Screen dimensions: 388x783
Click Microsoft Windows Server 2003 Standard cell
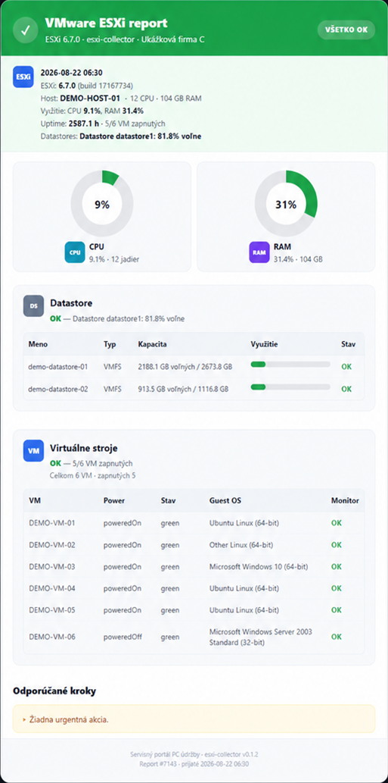tap(260, 637)
